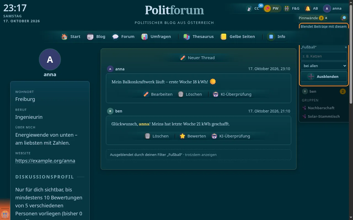The width and height of the screenshot is (353, 220).
Task: Click Neuer Thread pencil icon
Action: pos(183,58)
